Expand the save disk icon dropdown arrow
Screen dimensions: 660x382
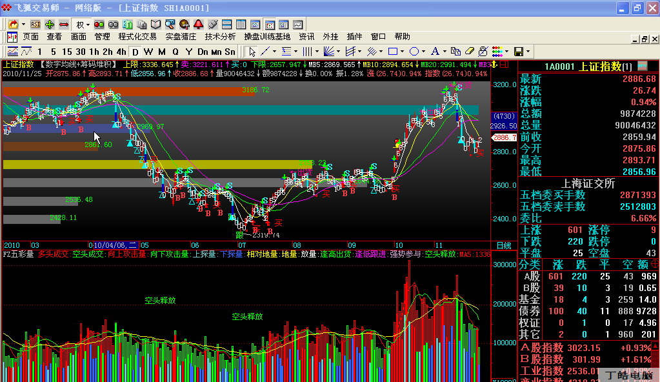528,51
